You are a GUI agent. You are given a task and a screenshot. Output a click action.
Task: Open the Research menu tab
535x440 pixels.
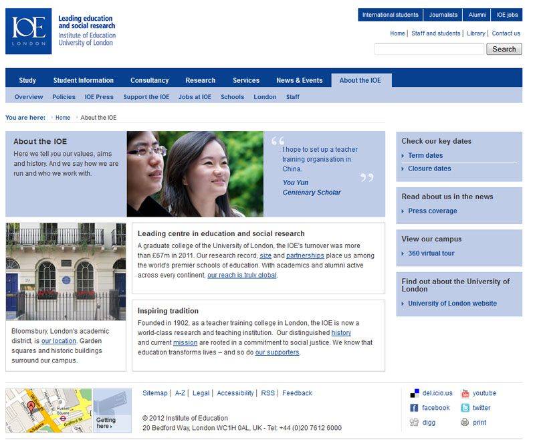200,80
